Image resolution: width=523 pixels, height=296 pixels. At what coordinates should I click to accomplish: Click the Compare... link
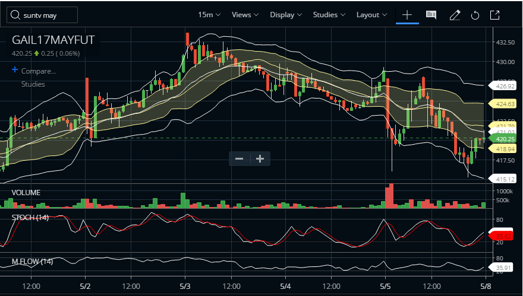pos(39,71)
